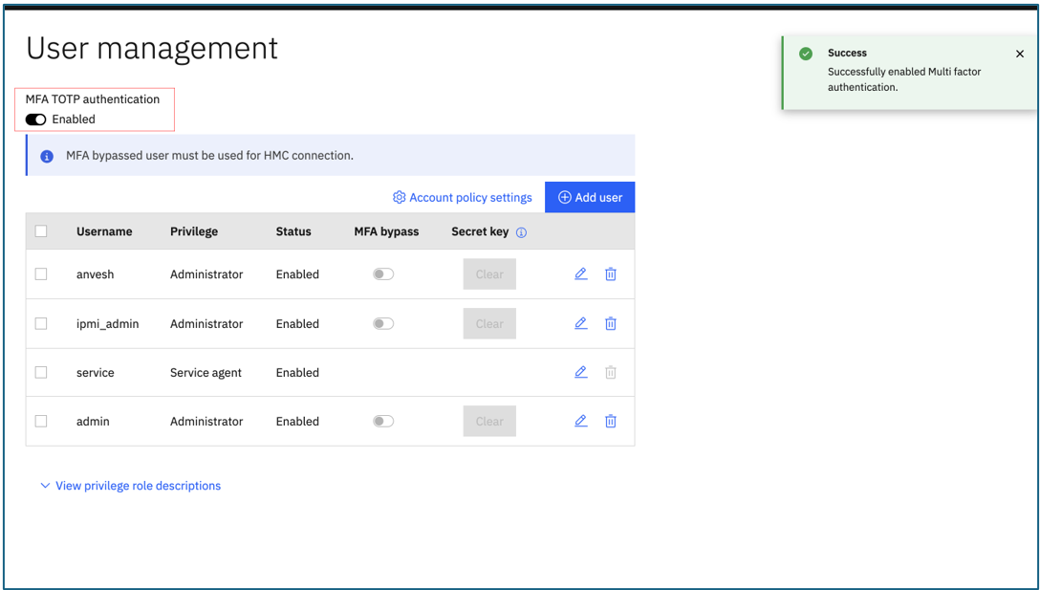Click the green success checkmark icon
The image size is (1040, 590).
coord(808,53)
